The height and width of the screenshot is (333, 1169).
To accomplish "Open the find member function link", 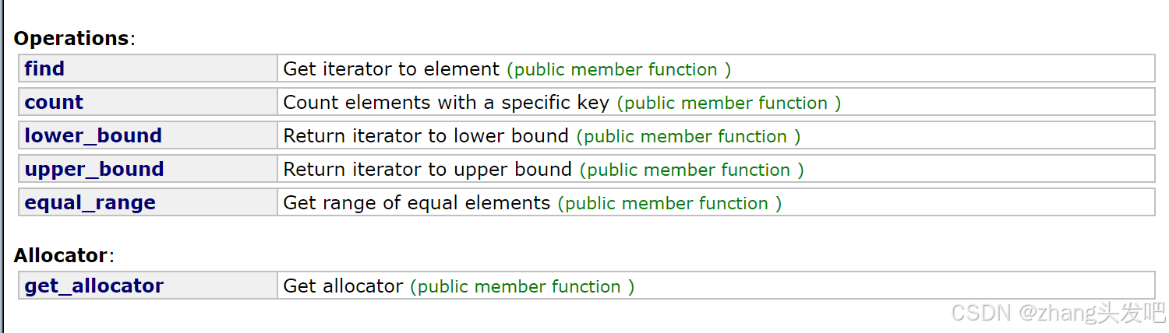I will (x=44, y=68).
